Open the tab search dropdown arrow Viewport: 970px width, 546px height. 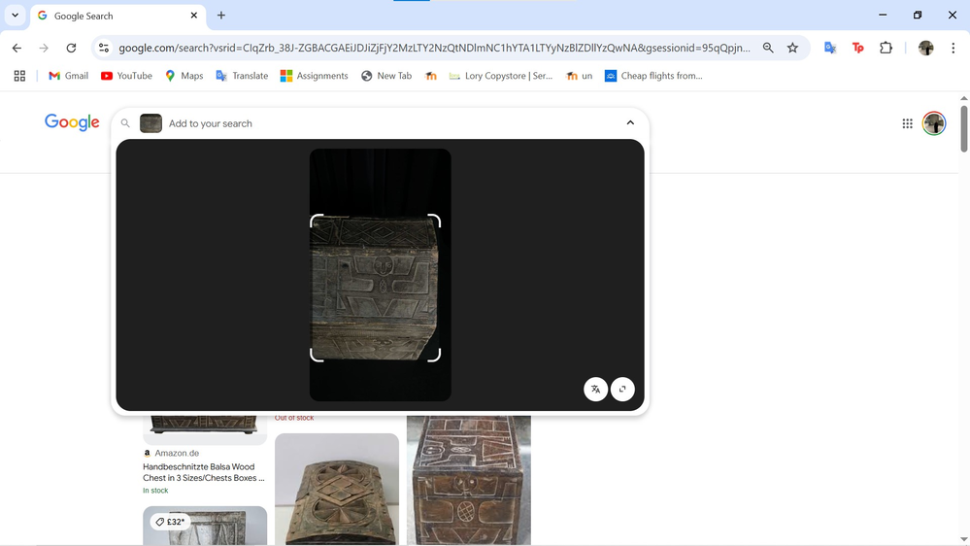(x=15, y=16)
